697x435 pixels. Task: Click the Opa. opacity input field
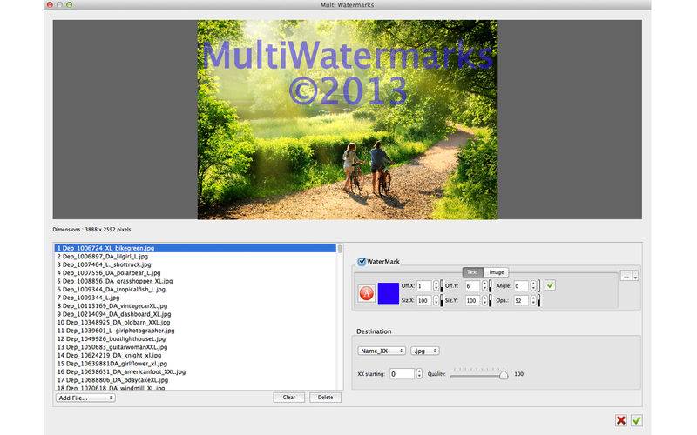click(x=521, y=300)
